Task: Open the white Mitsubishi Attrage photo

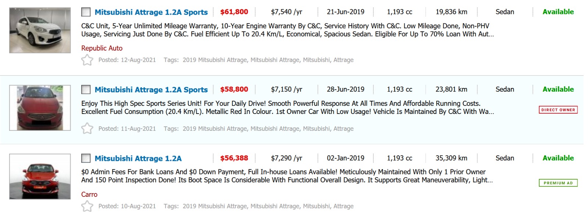Action: click(x=40, y=30)
